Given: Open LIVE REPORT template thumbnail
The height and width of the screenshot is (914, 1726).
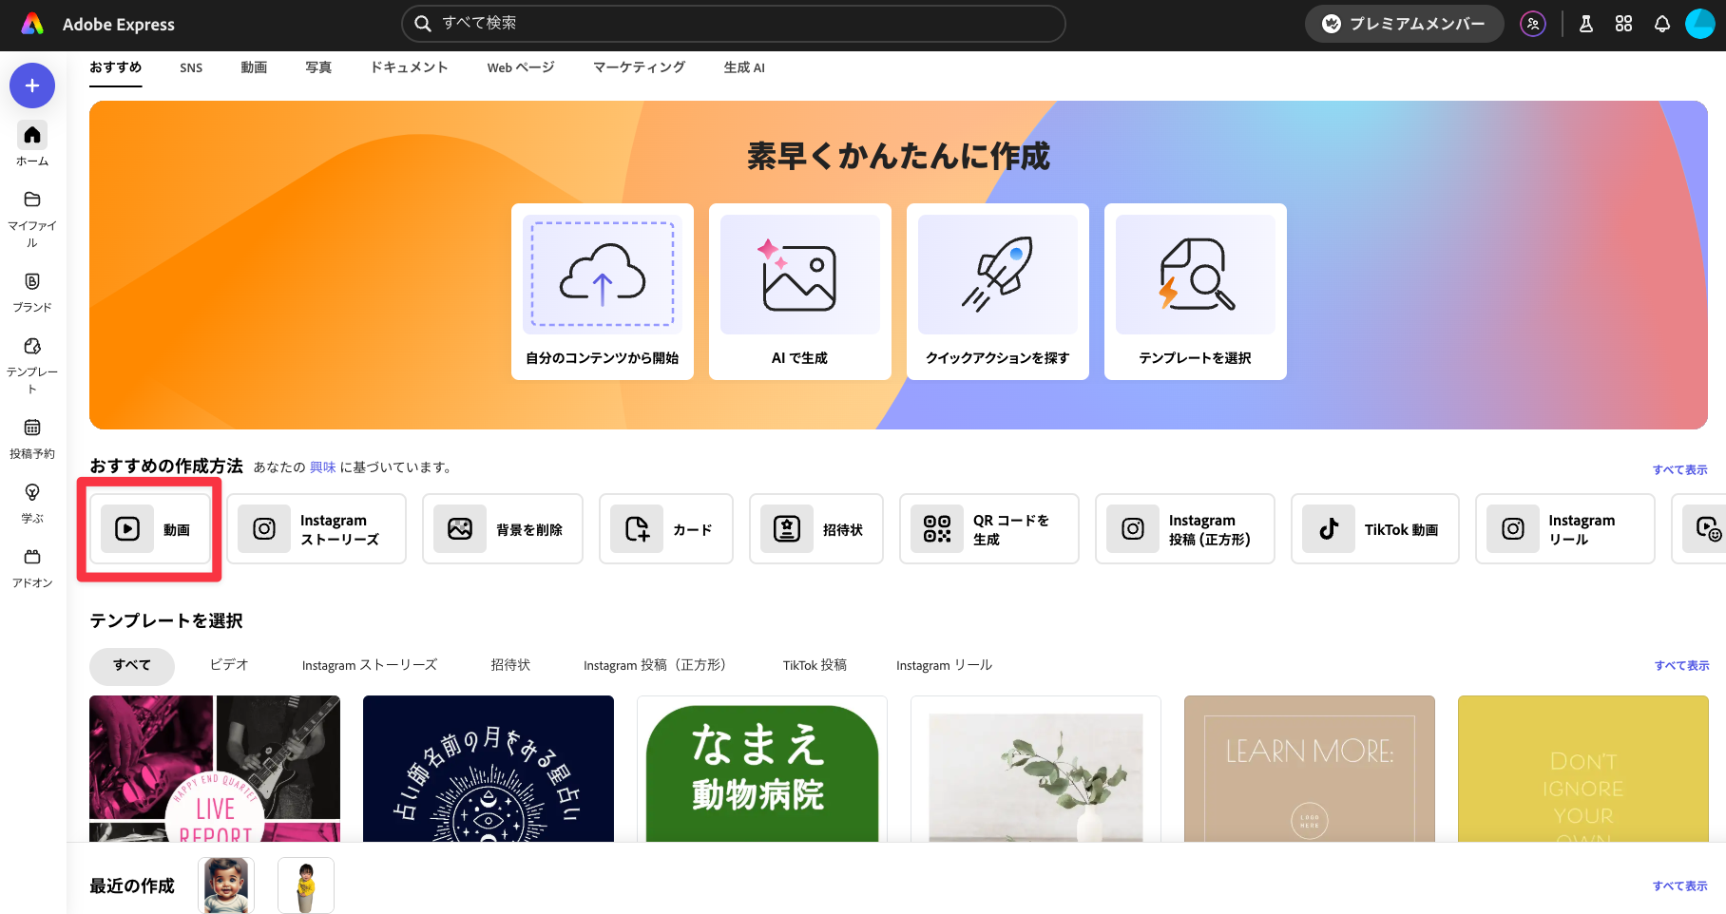Looking at the screenshot, I should [215, 769].
